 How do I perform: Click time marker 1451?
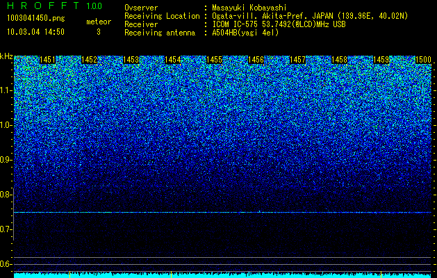point(48,60)
